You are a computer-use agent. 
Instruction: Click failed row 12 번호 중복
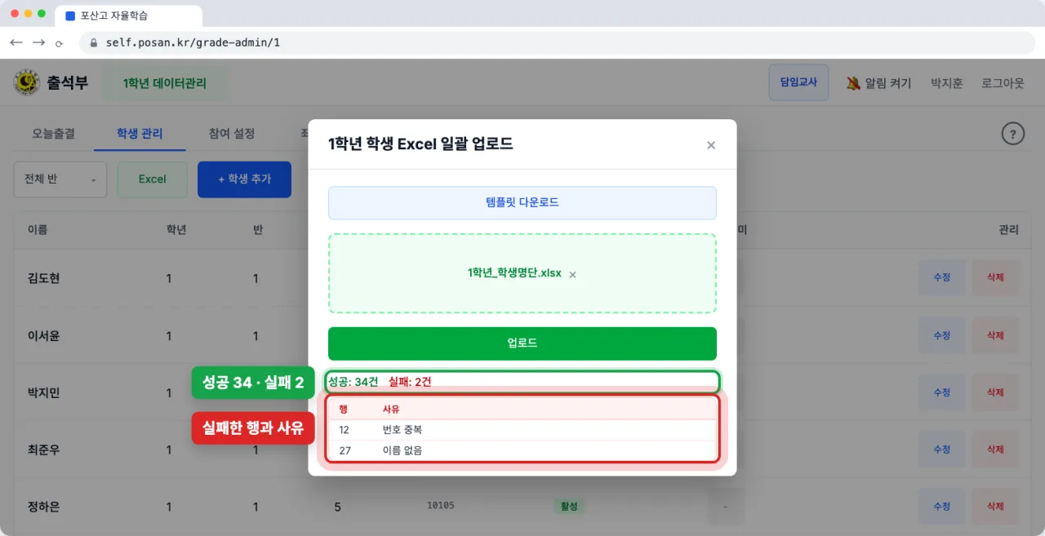(522, 430)
